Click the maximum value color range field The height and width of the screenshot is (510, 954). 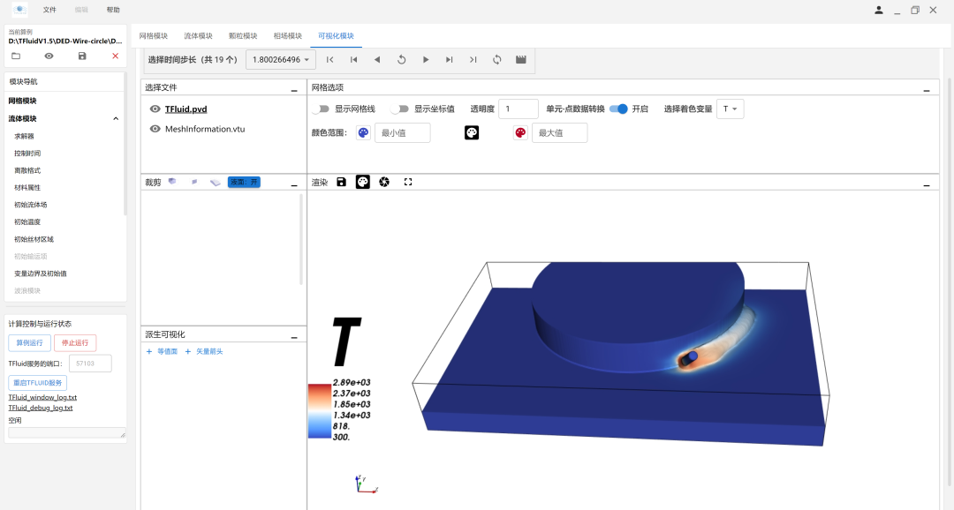pyautogui.click(x=560, y=132)
